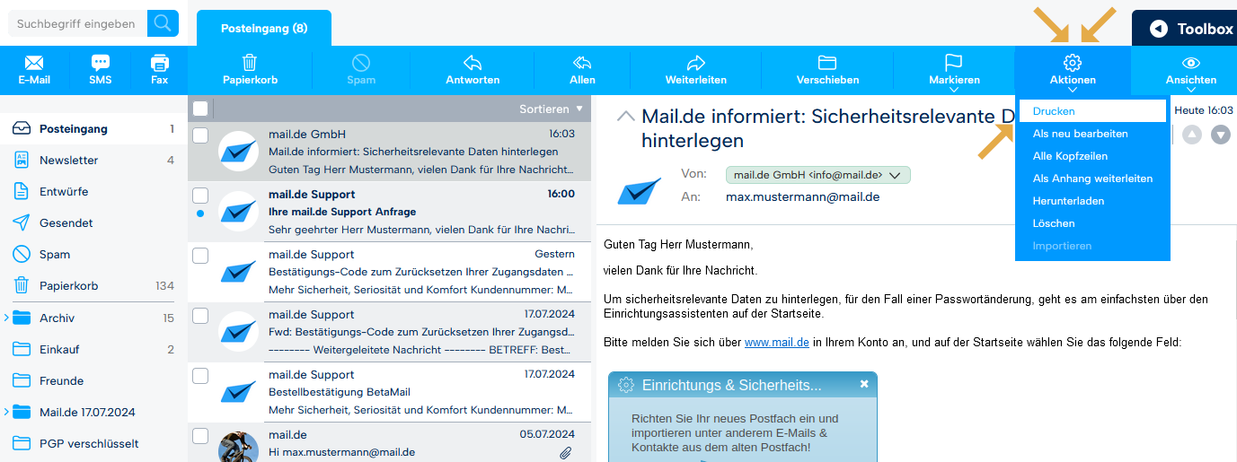The height and width of the screenshot is (462, 1237).
Task: Open the Posteingang folder
Action: click(93, 129)
